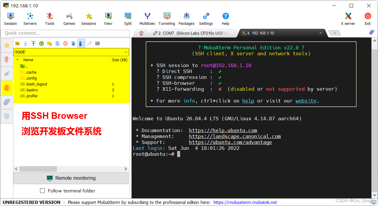Close the COM7 tab

(232, 33)
